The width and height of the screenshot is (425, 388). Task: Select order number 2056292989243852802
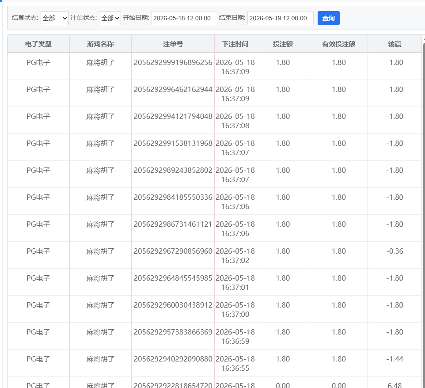(x=173, y=170)
